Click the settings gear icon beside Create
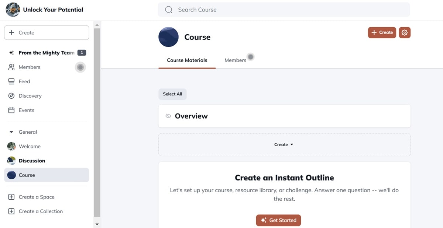 405,33
